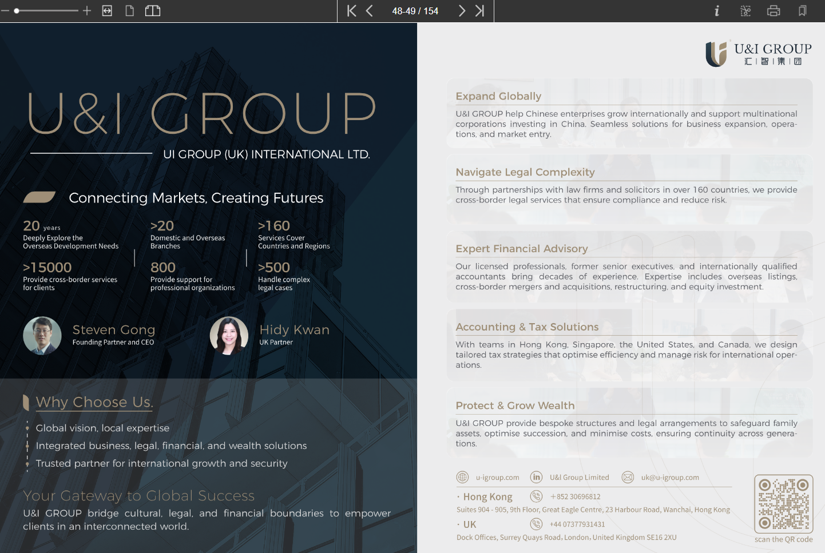This screenshot has height=553, width=825.
Task: Toggle the bookmark icon
Action: [802, 11]
